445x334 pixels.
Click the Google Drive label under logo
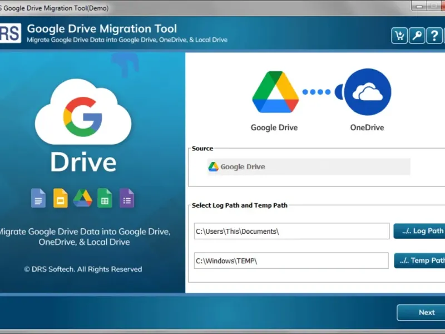point(274,127)
